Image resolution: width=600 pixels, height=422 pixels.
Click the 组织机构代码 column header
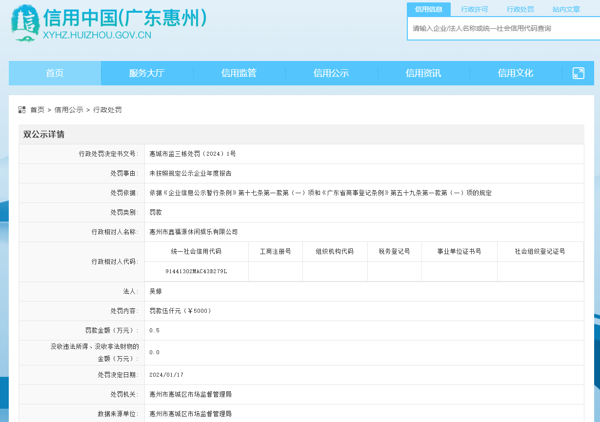(335, 251)
